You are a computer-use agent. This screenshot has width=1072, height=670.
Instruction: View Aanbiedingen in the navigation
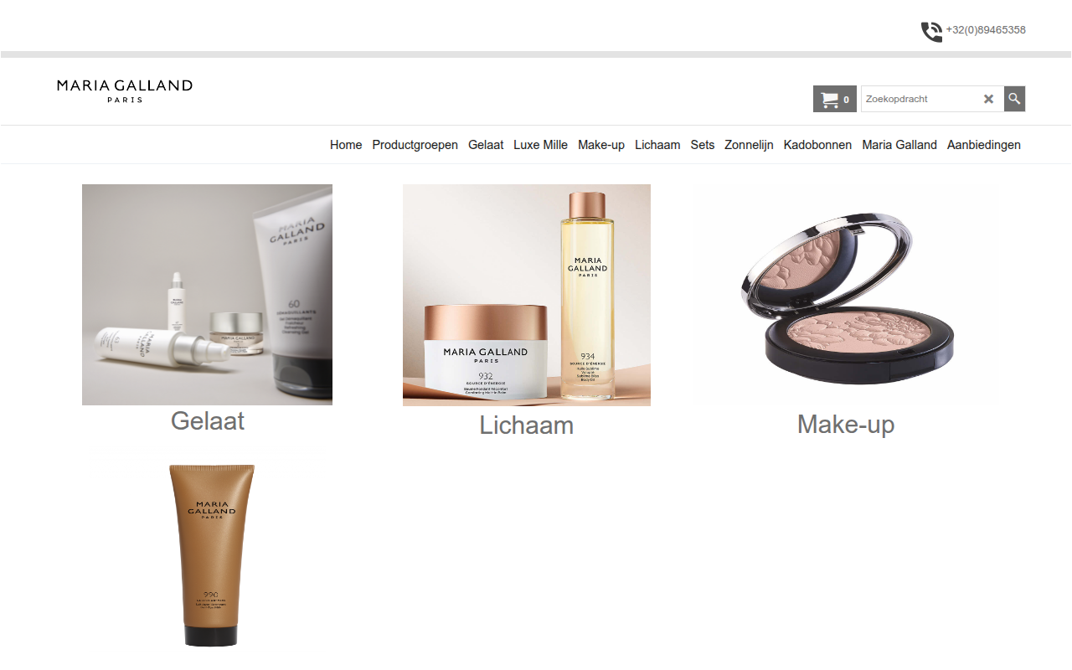click(x=984, y=145)
